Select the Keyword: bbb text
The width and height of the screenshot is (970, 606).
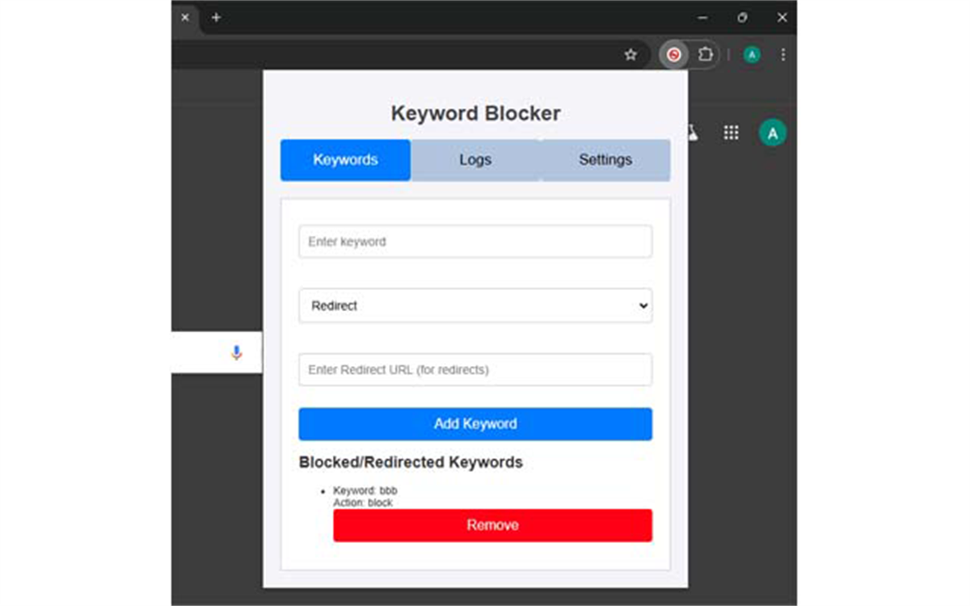[365, 490]
